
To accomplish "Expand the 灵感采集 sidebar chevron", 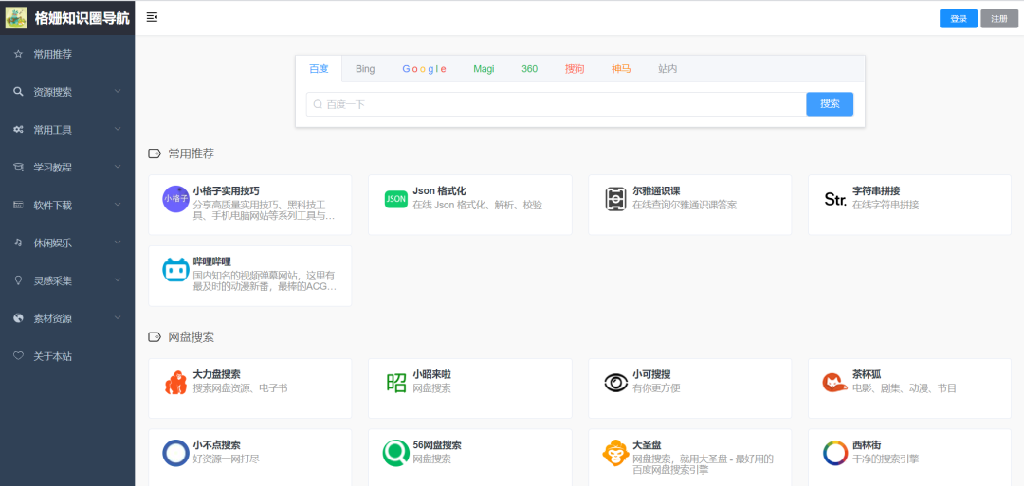I will coord(118,280).
